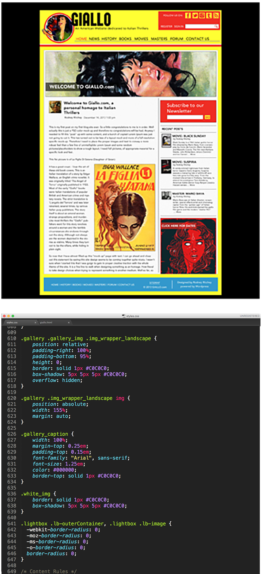Go to NEWS in the site navigation
262x574 pixels.
click(x=94, y=39)
